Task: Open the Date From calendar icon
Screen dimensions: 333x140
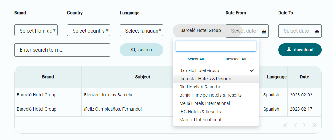Action: point(264,33)
